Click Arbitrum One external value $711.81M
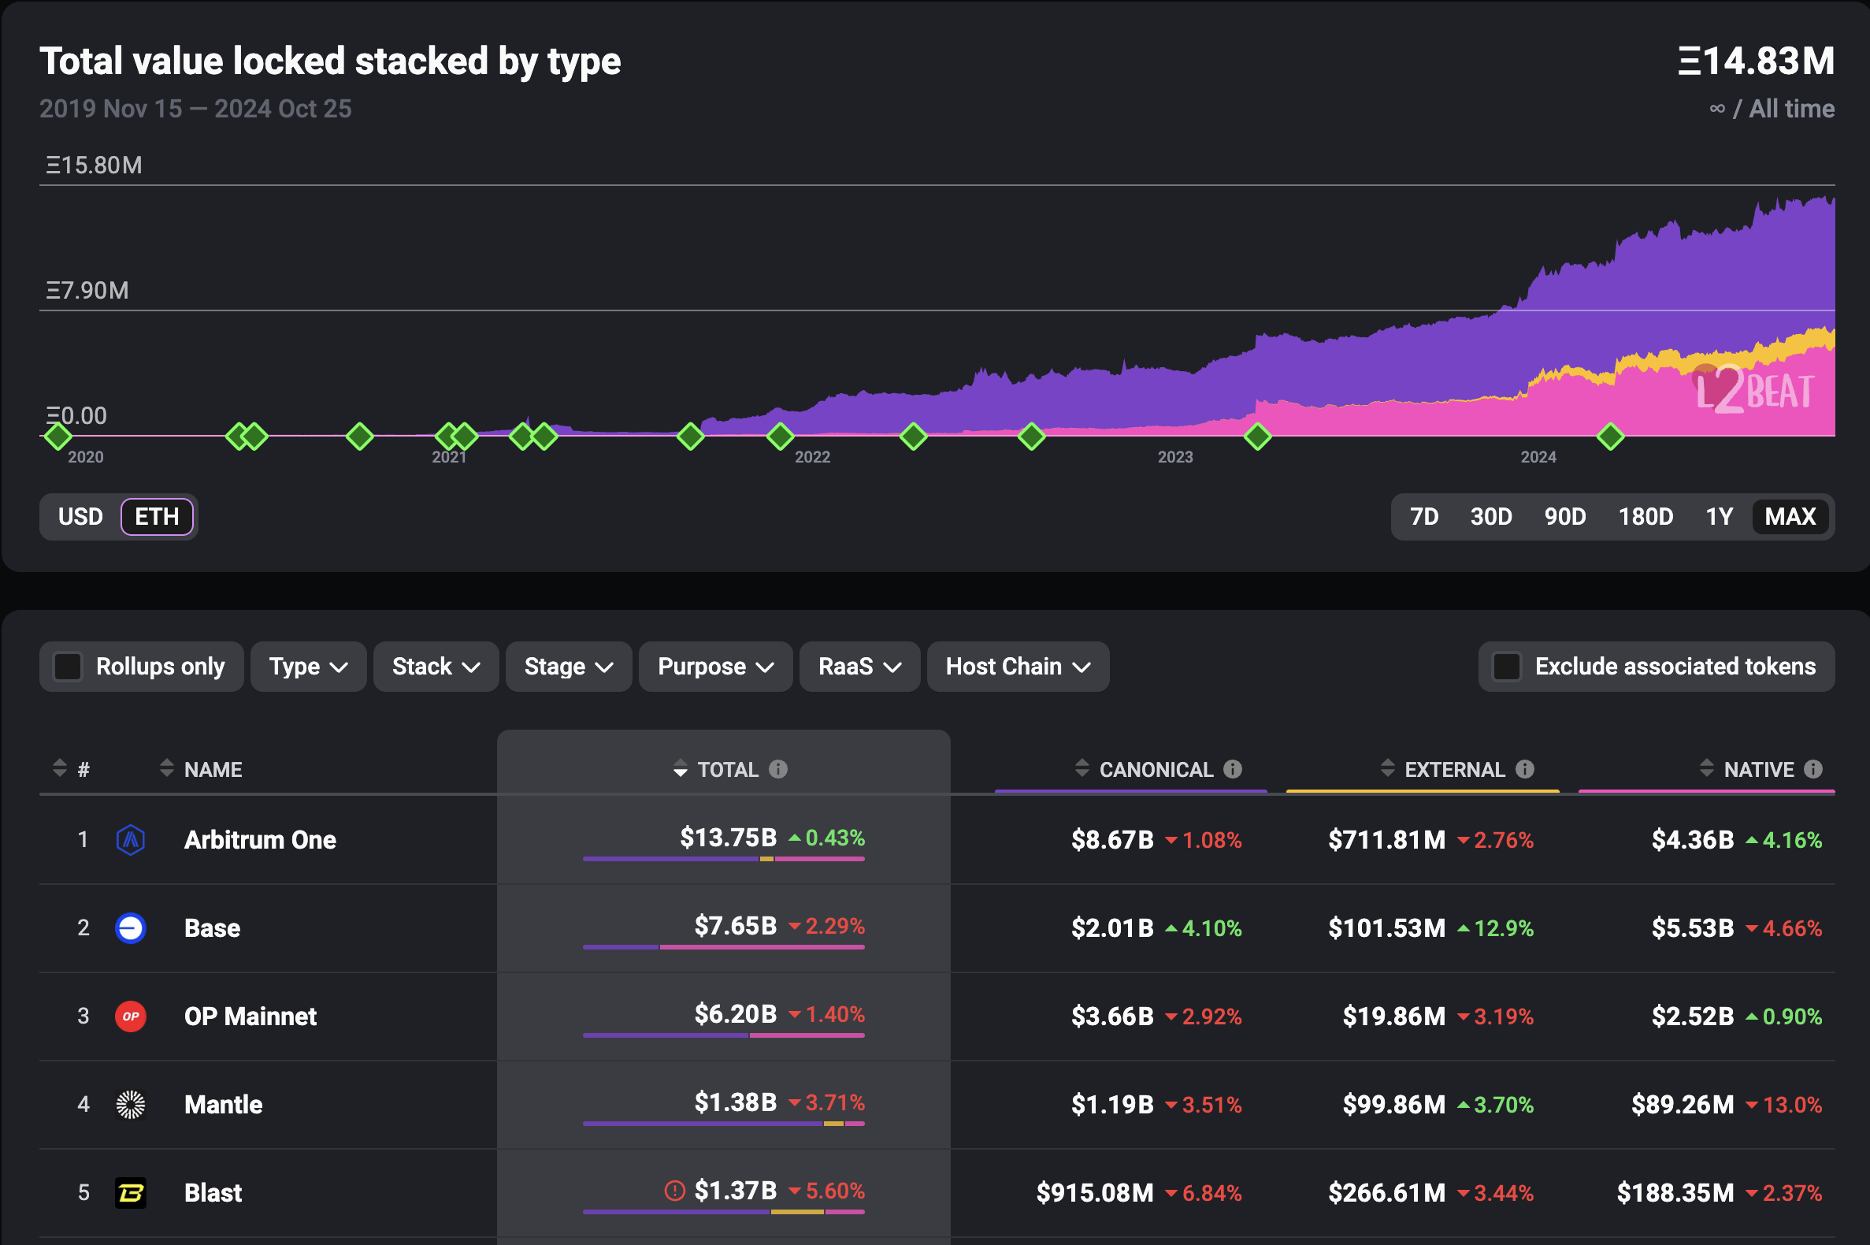The image size is (1870, 1245). pyautogui.click(x=1386, y=839)
